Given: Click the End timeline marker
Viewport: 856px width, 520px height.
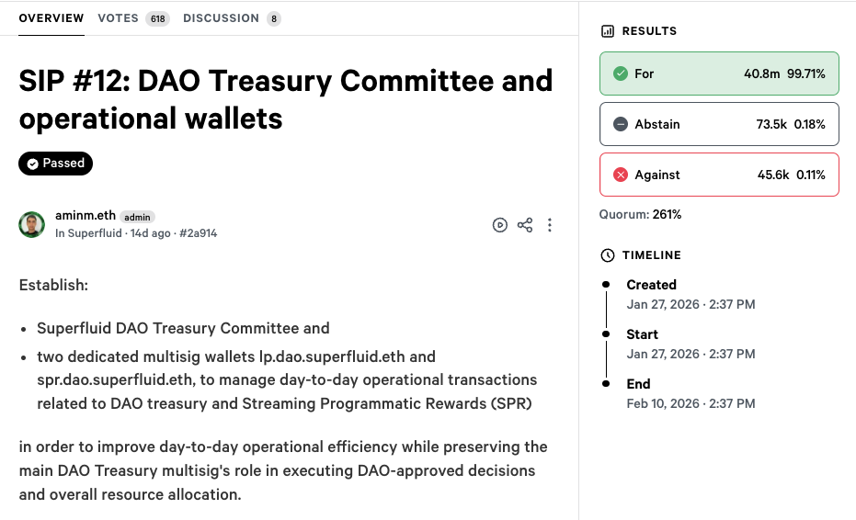Looking at the screenshot, I should click(606, 384).
